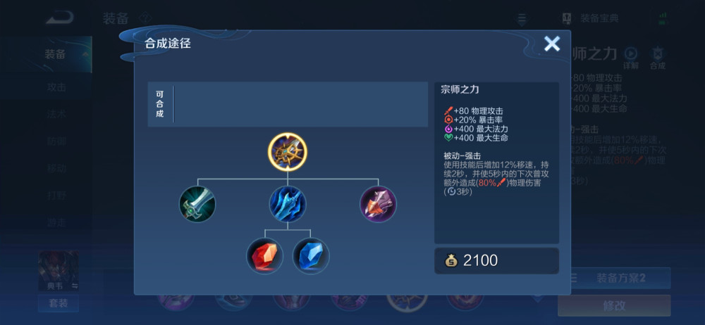Switch to the 攻击 category tab
Image resolution: width=705 pixels, height=325 pixels.
(56, 87)
